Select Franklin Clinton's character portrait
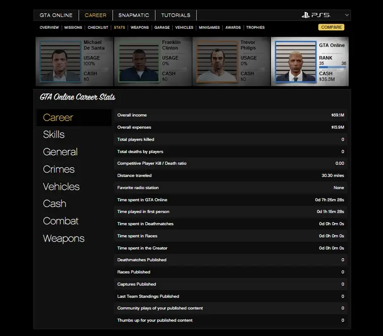Viewport: 383px width, 336px height. [x=138, y=62]
